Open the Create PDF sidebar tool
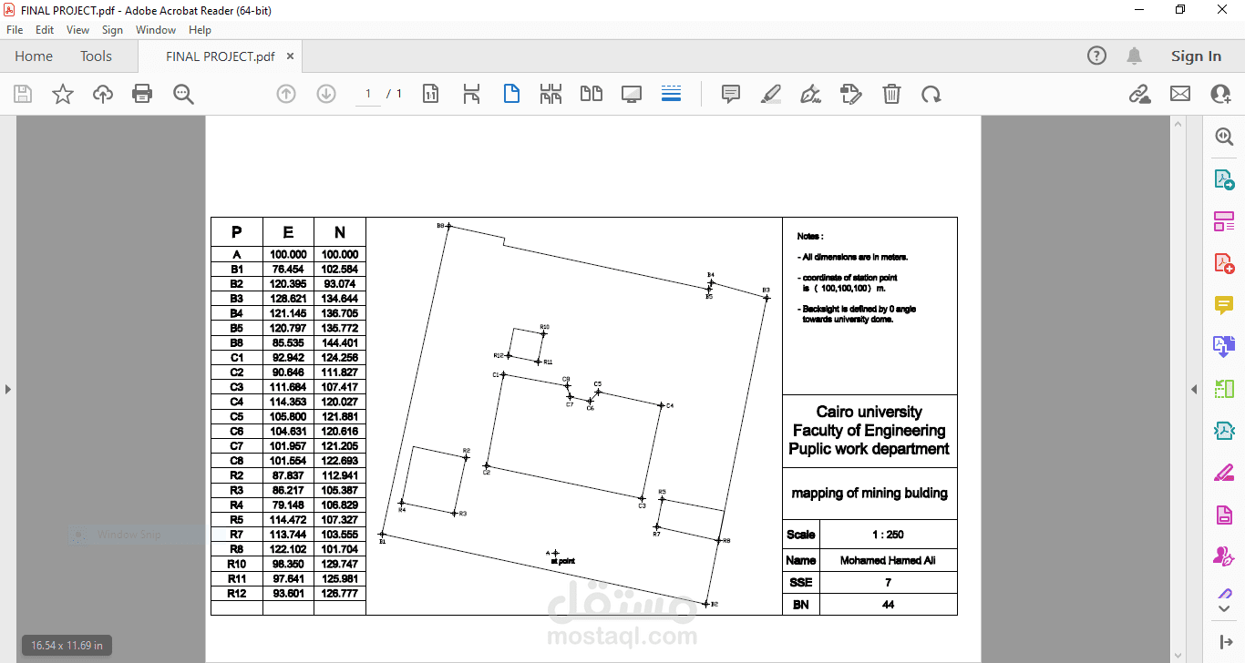Image resolution: width=1245 pixels, height=663 pixels. (1224, 262)
